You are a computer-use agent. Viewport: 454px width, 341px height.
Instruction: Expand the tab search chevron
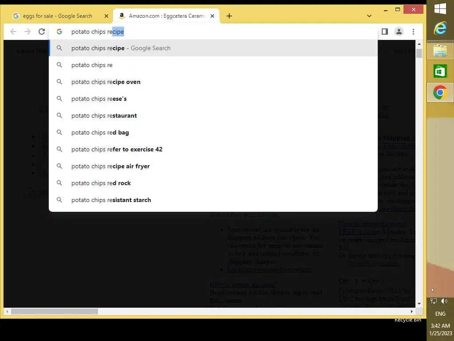coord(369,16)
